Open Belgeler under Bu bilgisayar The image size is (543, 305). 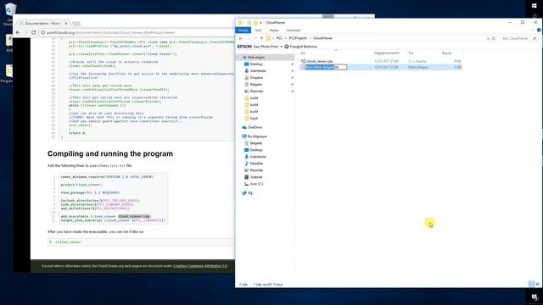pyautogui.click(x=256, y=143)
